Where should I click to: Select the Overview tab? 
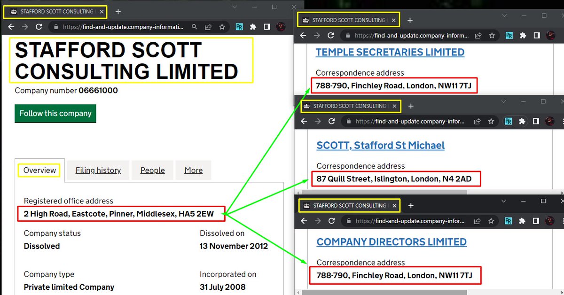pyautogui.click(x=39, y=170)
